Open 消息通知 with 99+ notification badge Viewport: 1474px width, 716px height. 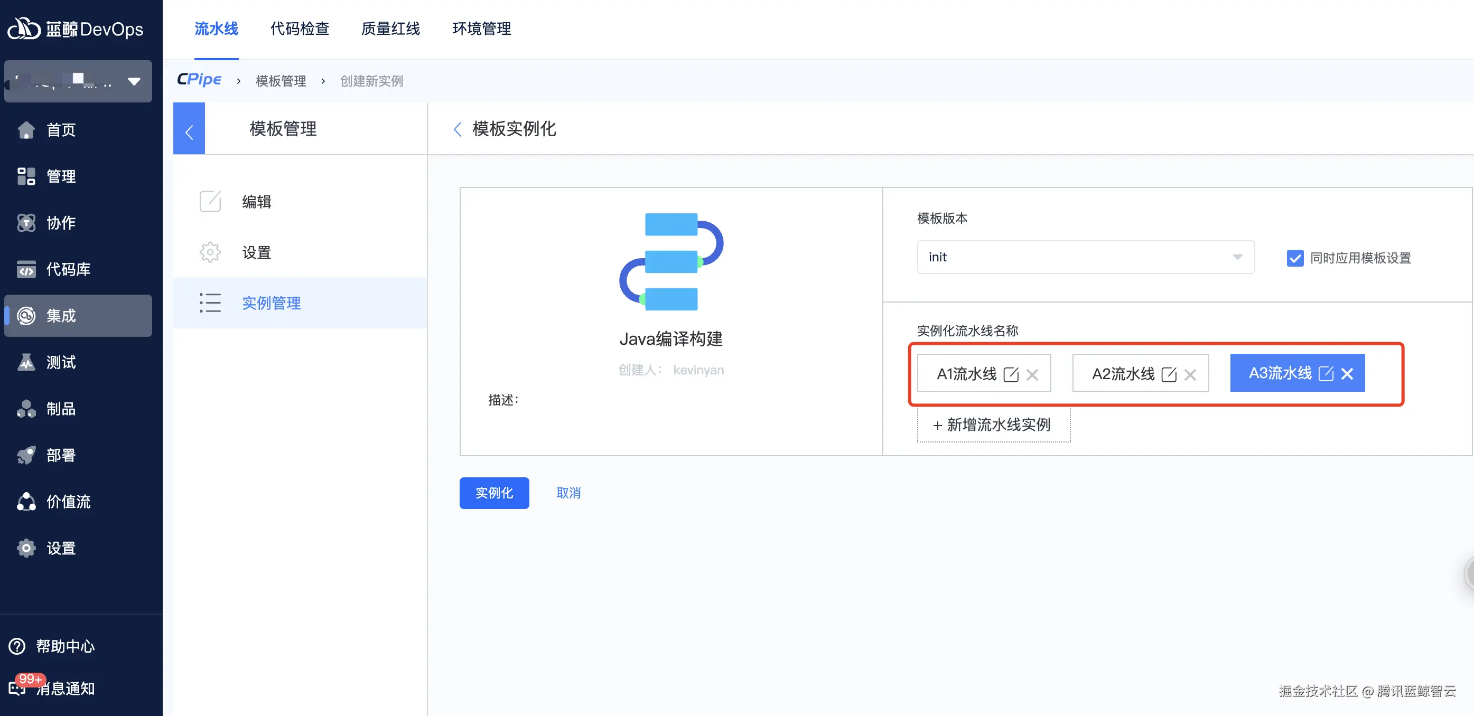click(x=64, y=688)
